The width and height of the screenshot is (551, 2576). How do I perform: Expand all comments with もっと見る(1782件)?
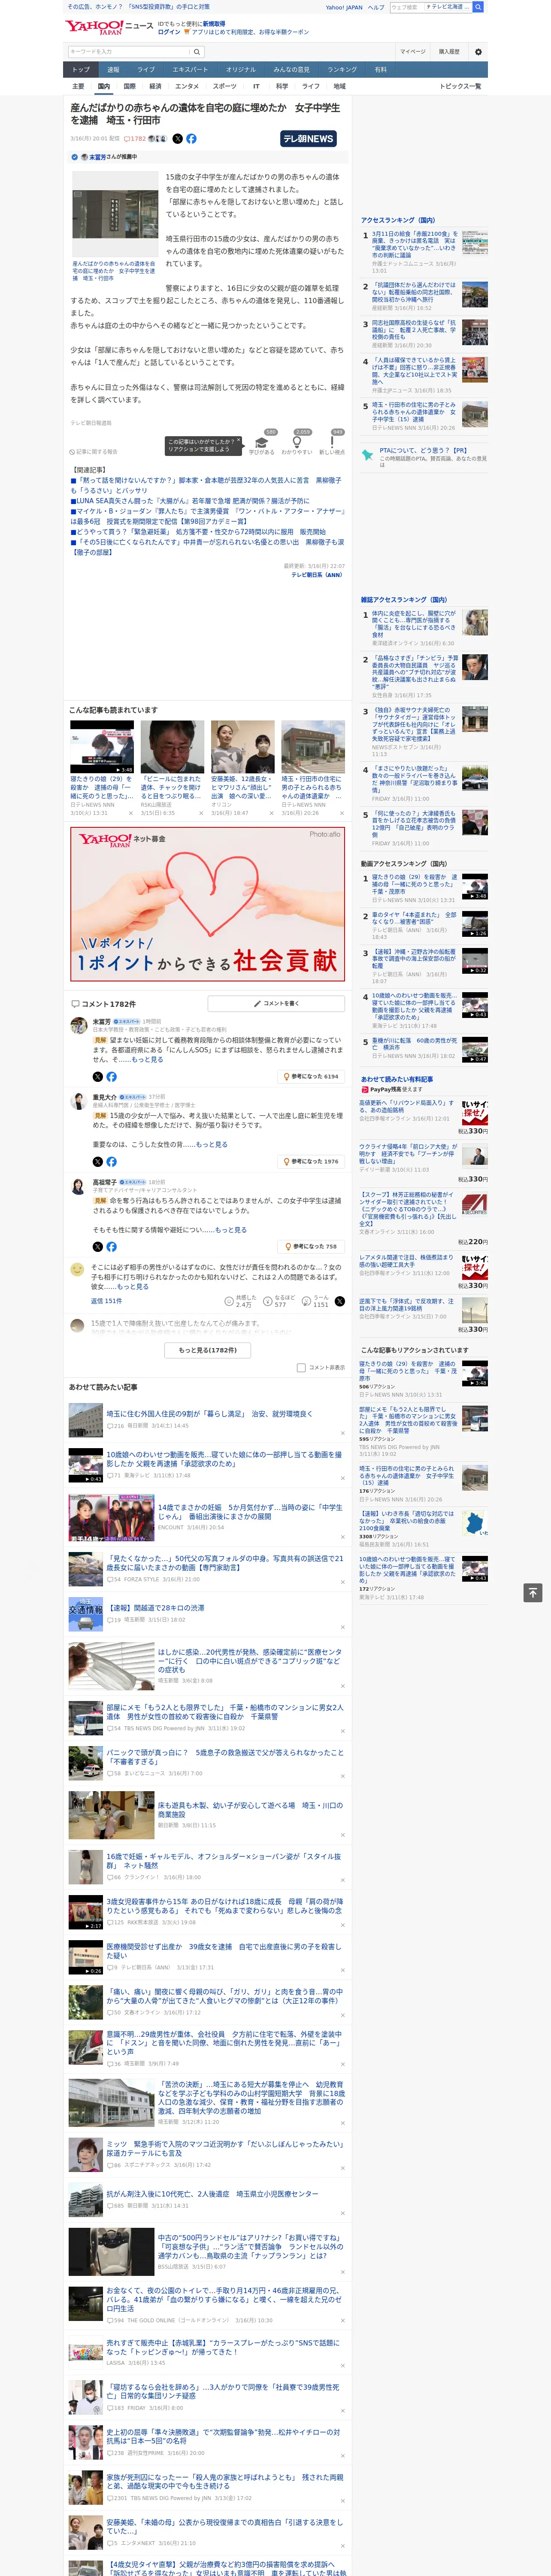(x=208, y=1350)
